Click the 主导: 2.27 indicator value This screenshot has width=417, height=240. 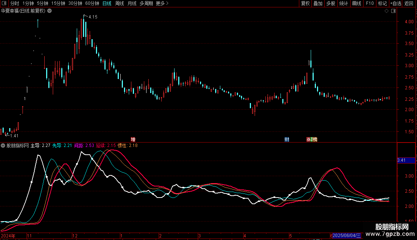(41, 145)
